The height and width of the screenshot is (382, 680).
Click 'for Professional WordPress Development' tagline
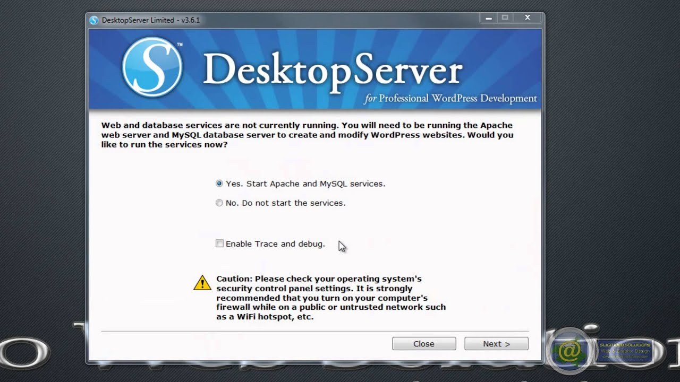point(450,99)
